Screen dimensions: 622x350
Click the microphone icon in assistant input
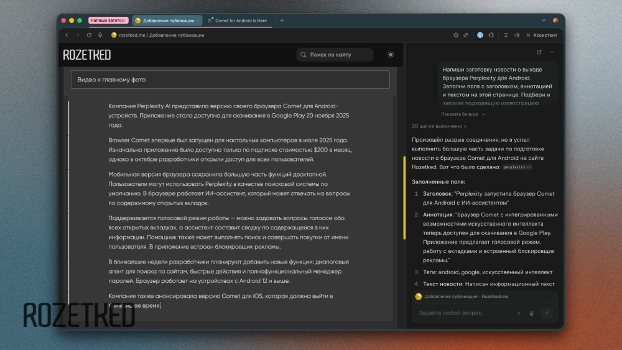(531, 313)
